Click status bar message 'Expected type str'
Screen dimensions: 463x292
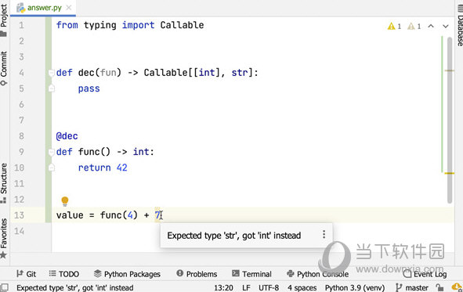75,287
